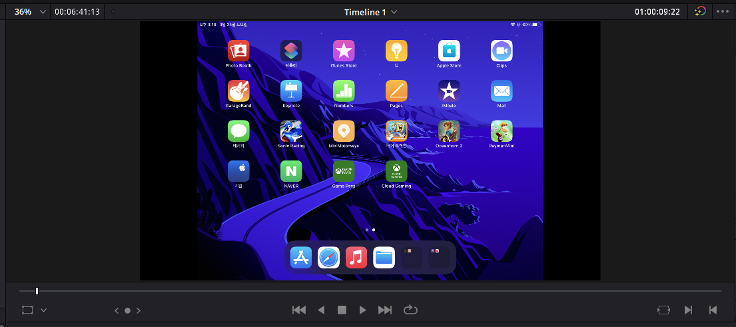Jump to last frame transport button
This screenshot has width=736, height=327.
click(x=385, y=310)
